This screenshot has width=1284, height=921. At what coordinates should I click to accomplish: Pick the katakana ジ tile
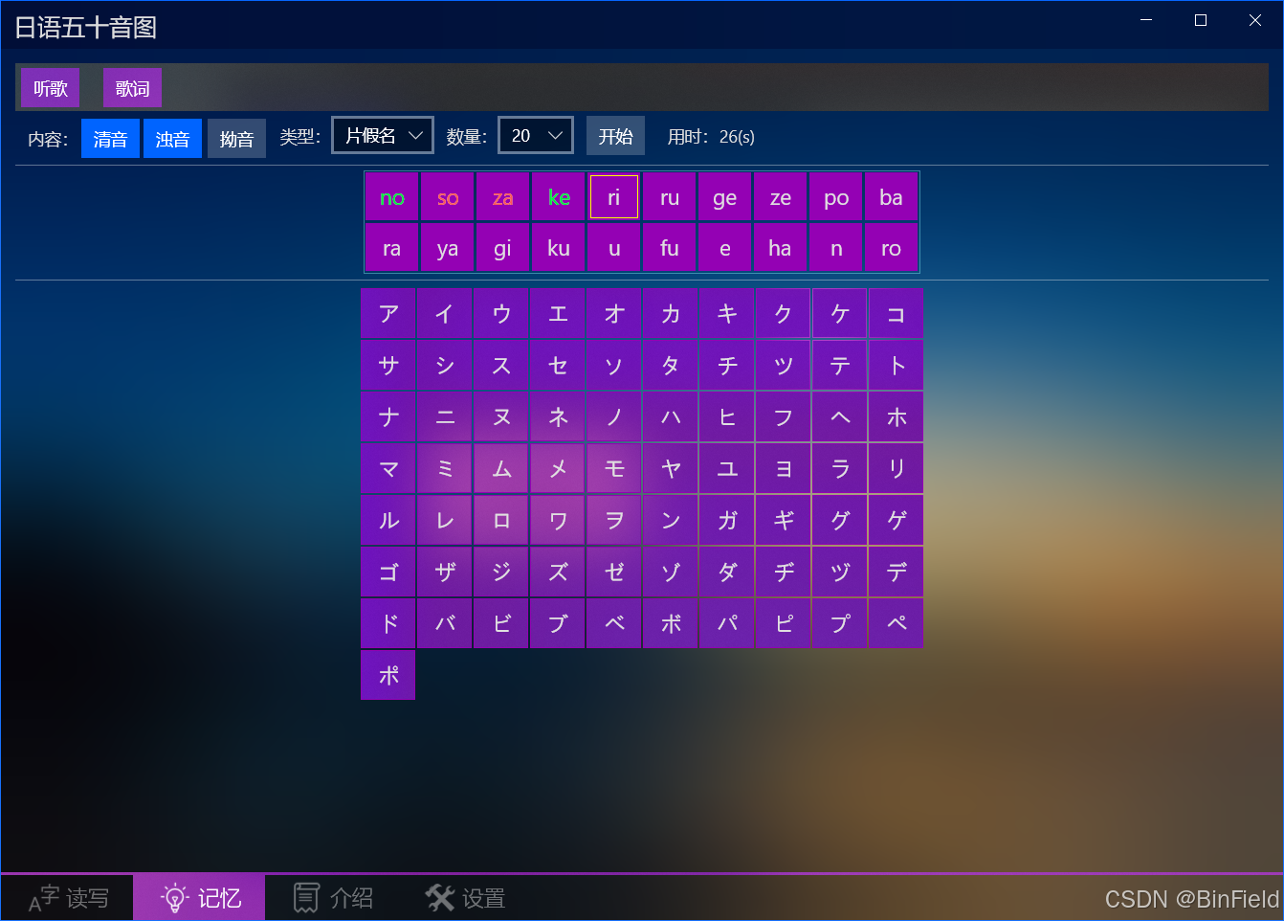click(501, 572)
